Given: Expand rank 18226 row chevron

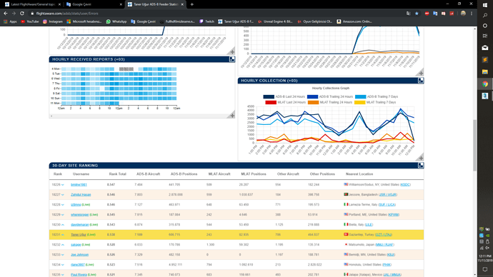Looking at the screenshot, I should [x=63, y=185].
